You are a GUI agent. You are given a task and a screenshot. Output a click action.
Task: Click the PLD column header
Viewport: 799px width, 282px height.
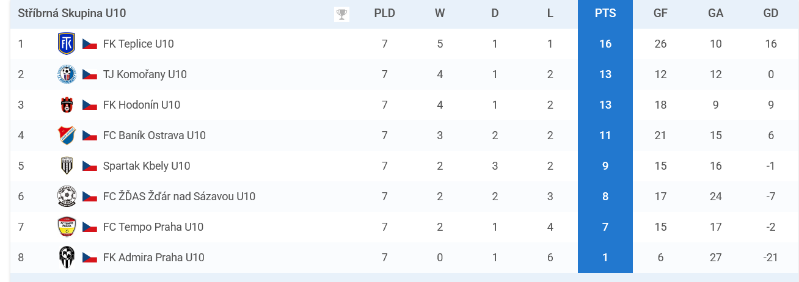pos(385,13)
